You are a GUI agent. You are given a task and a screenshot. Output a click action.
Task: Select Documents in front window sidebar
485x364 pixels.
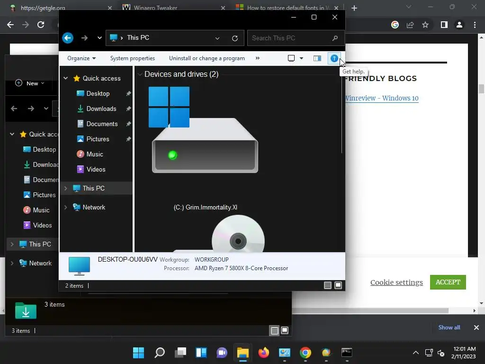click(102, 124)
